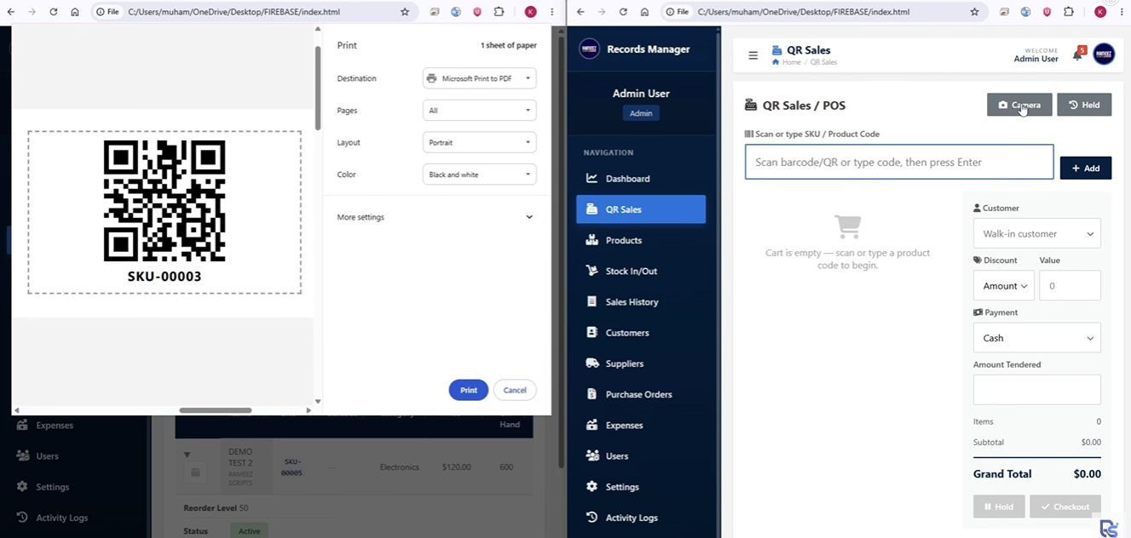Viewport: 1131px width, 538px height.
Task: Click the SKU-00005 cell
Action: point(291,466)
